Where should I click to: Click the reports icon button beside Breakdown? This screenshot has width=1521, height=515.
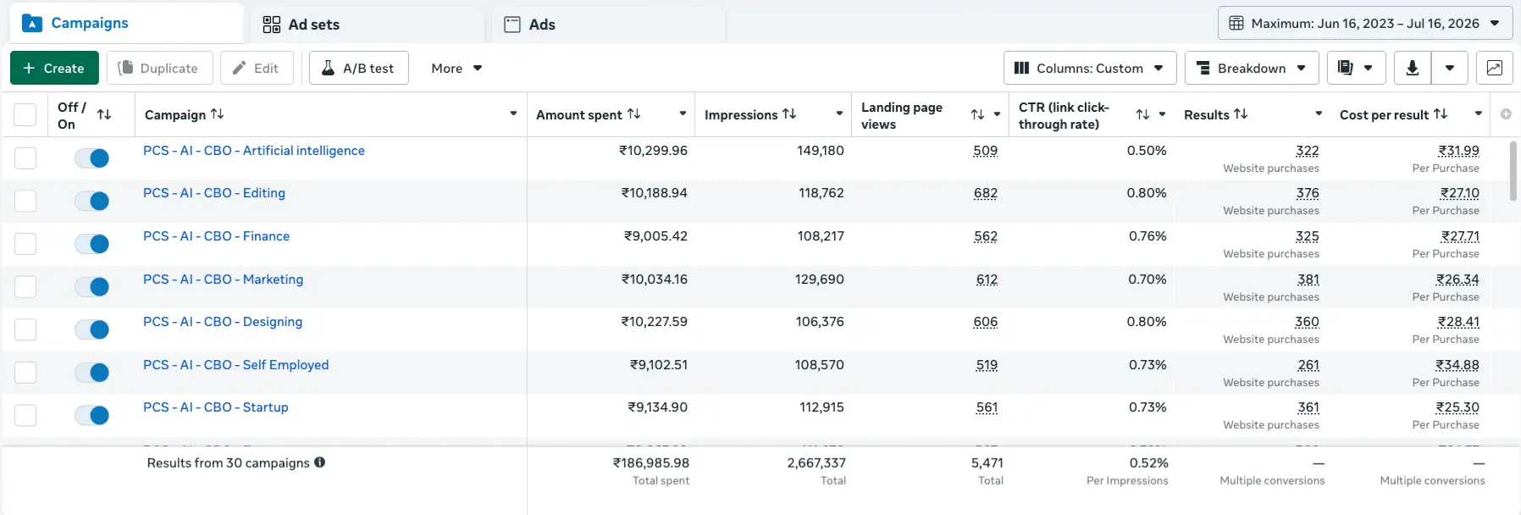[1356, 68]
